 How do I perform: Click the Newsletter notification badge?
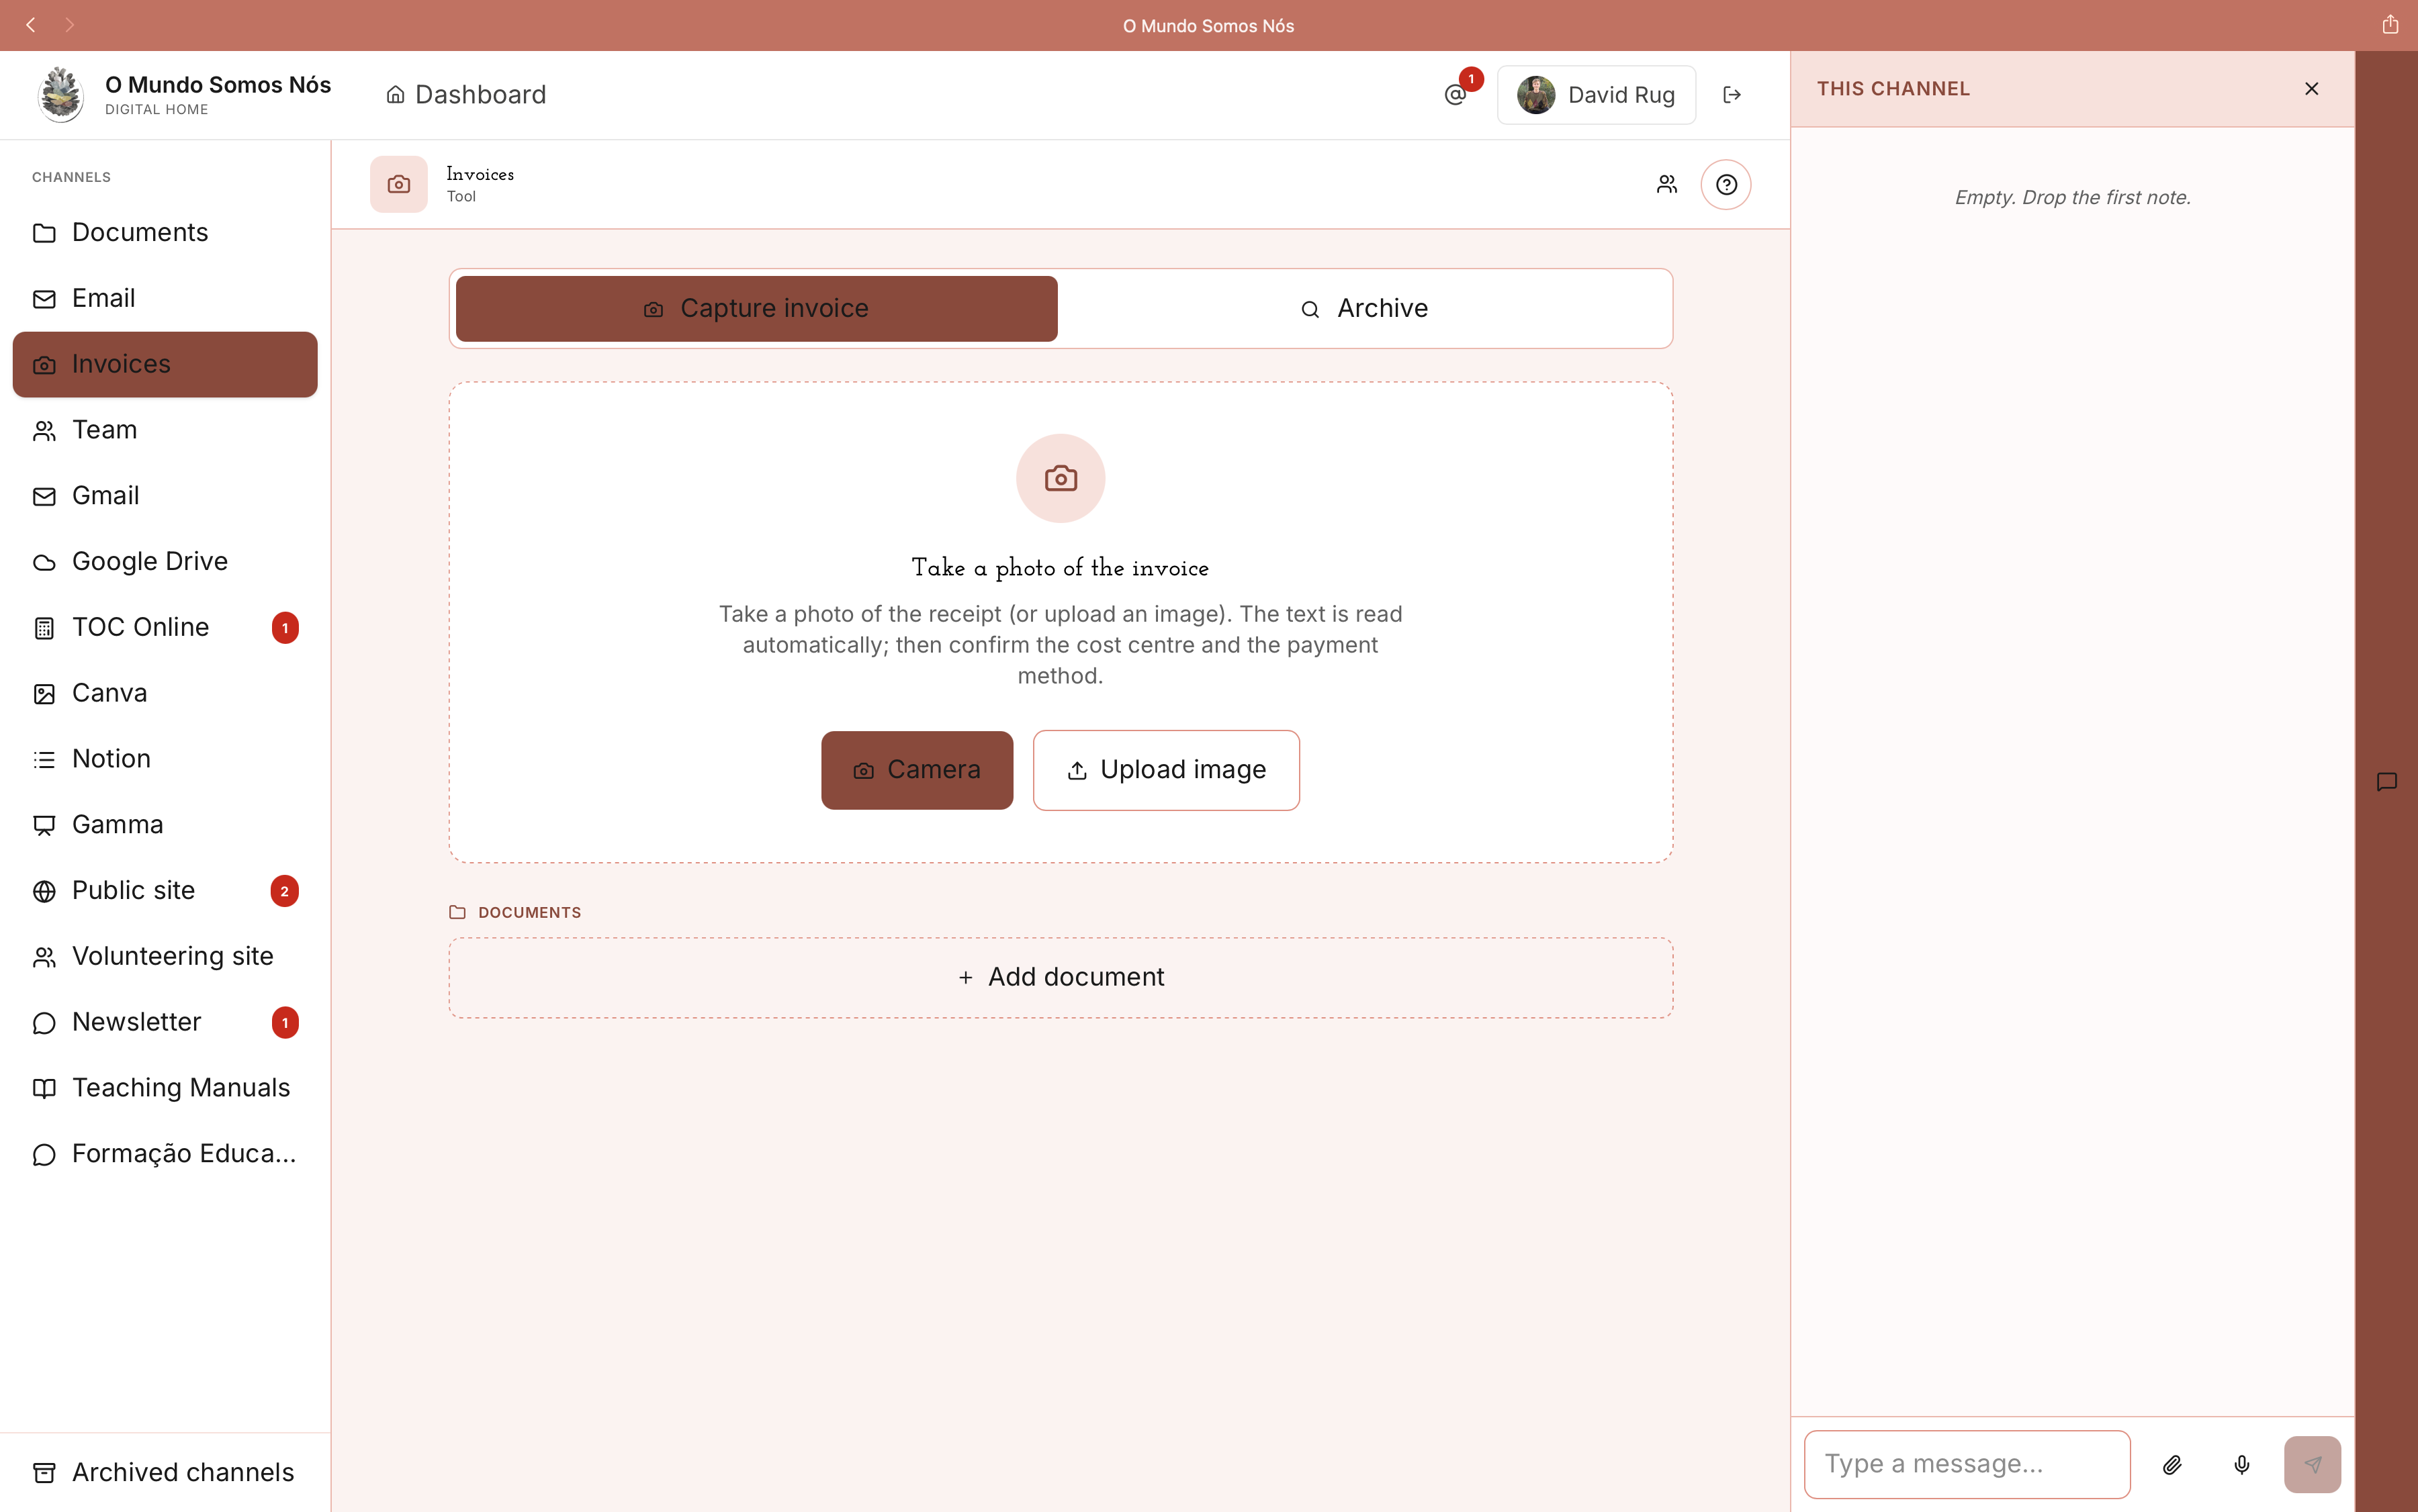coord(285,1022)
